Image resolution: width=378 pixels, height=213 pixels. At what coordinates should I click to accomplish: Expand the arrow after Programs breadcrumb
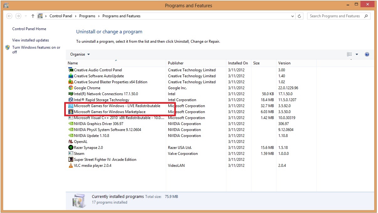[99, 16]
